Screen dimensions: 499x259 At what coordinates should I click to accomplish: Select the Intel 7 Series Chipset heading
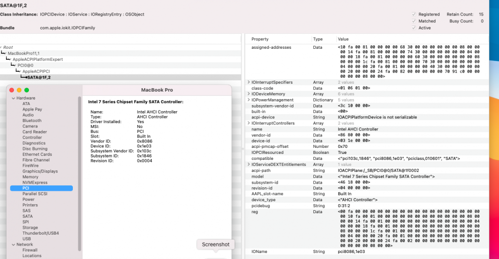136,102
